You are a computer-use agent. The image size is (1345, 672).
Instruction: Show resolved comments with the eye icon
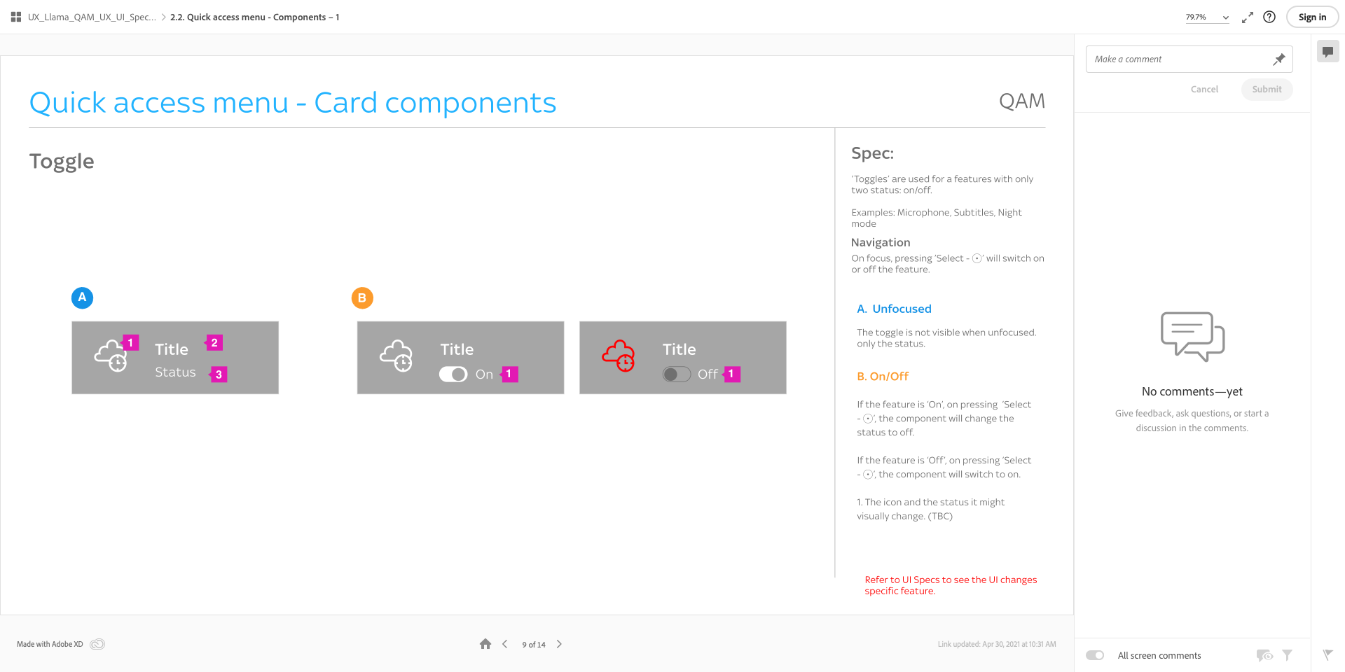1264,654
